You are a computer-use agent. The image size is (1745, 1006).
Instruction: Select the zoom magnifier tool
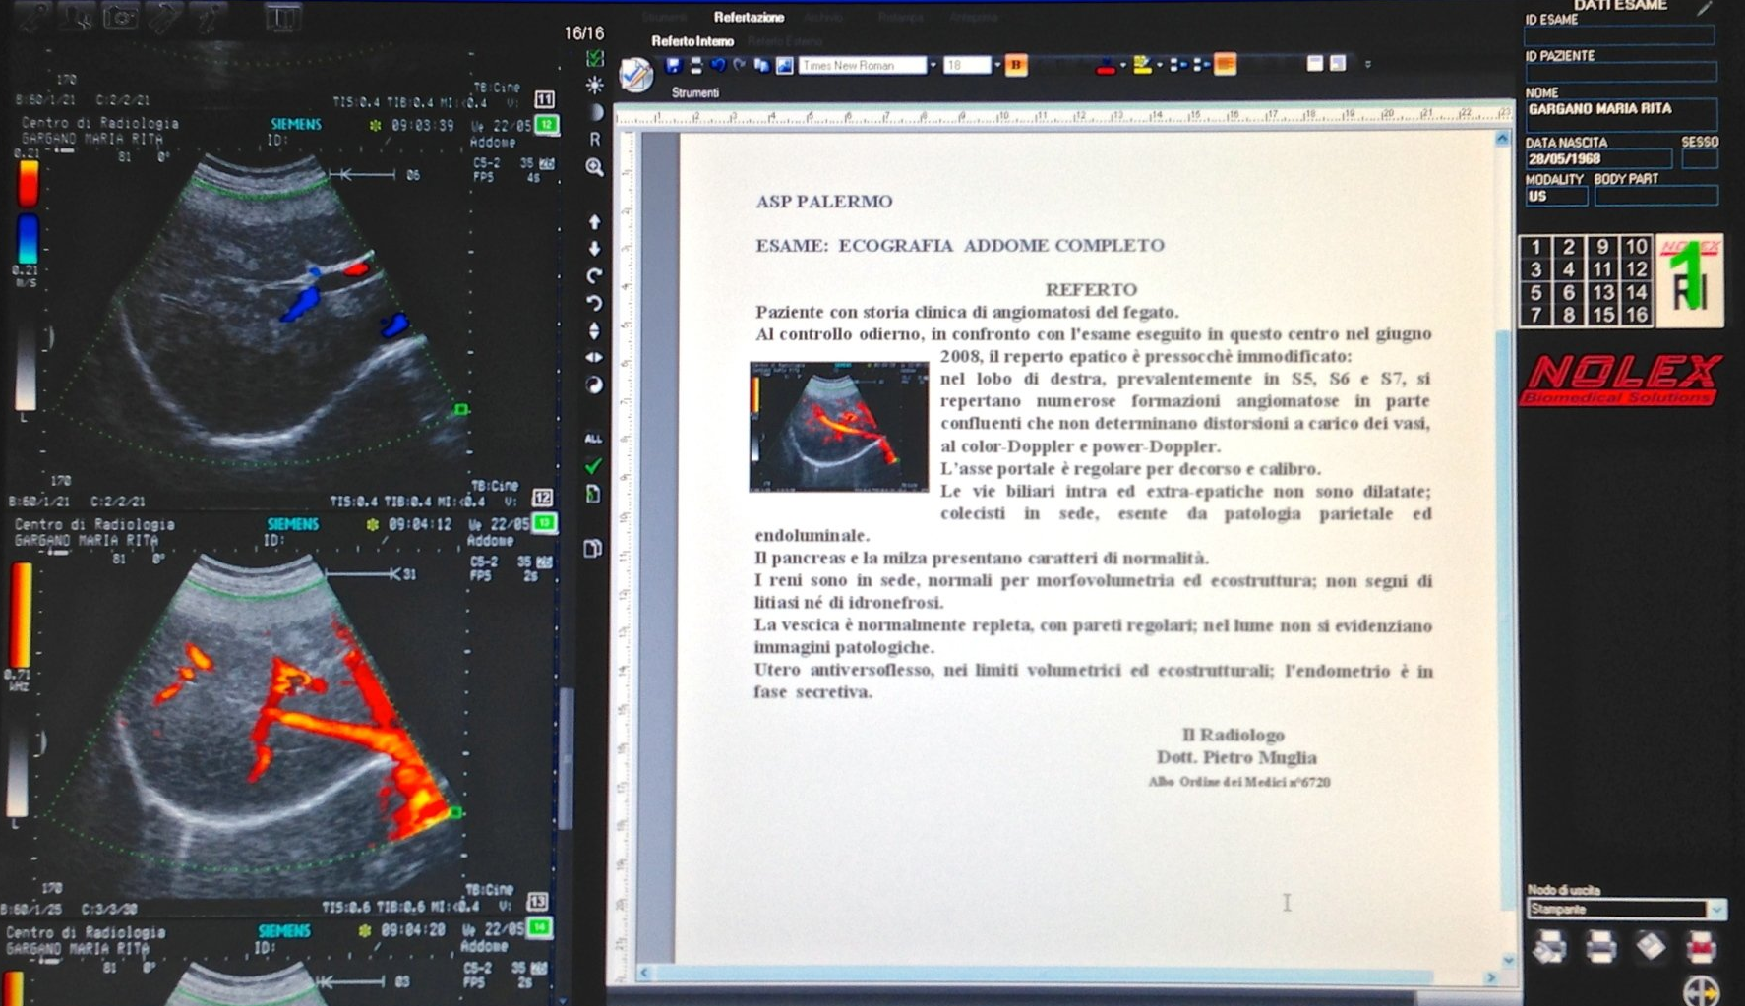coord(594,167)
